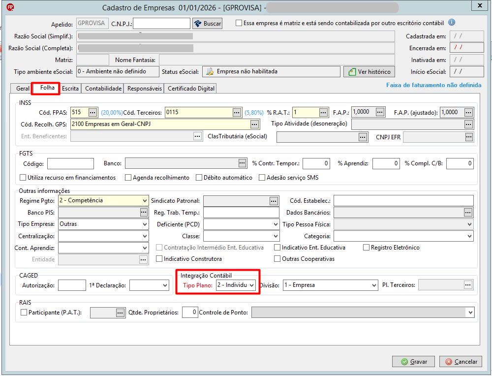Click the Ver histórico button

click(369, 72)
